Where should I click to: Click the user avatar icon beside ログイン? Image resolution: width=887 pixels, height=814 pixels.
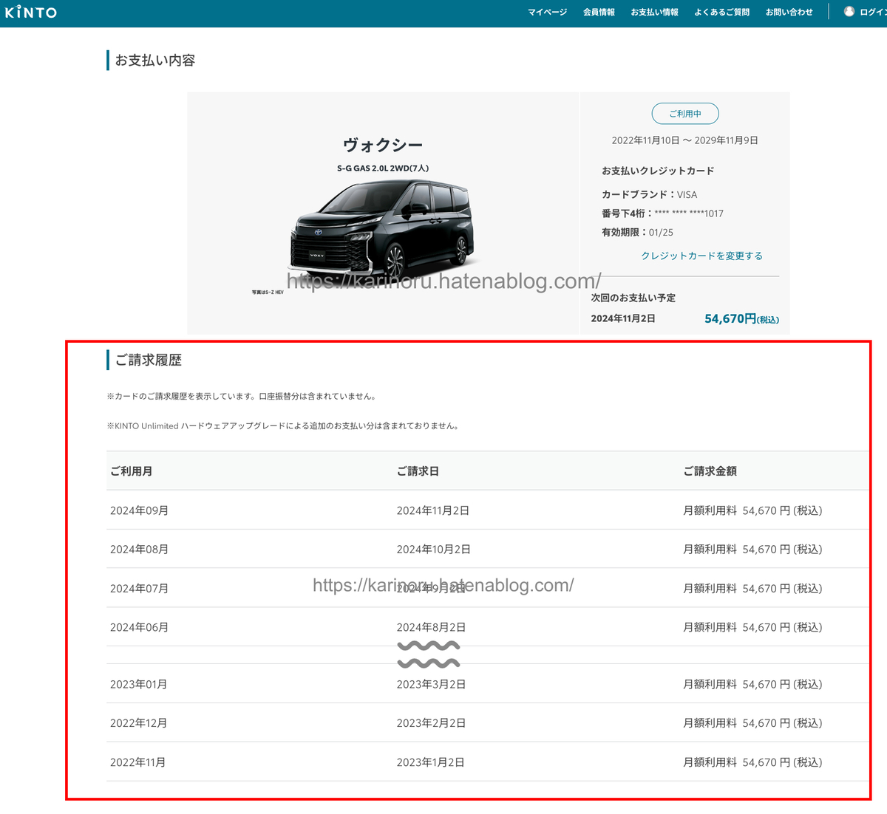(x=849, y=12)
